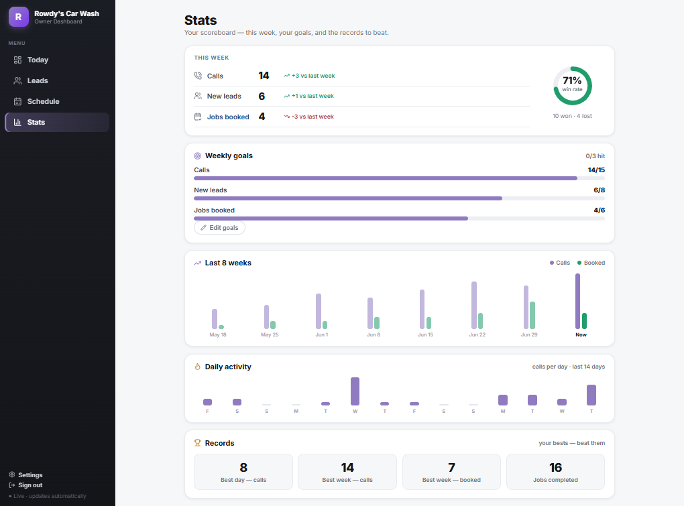Viewport: 684px width, 506px height.
Task: Click the calendar icon beside Jobs booked
Action: [198, 117]
